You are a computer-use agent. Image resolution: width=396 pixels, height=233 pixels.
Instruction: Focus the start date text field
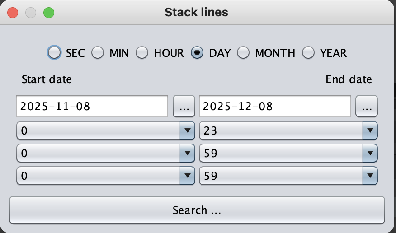click(92, 107)
